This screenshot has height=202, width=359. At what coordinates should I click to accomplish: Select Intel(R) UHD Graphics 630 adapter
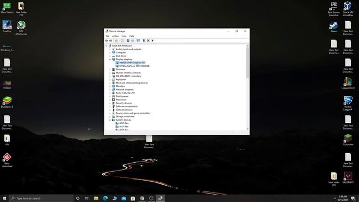click(132, 62)
